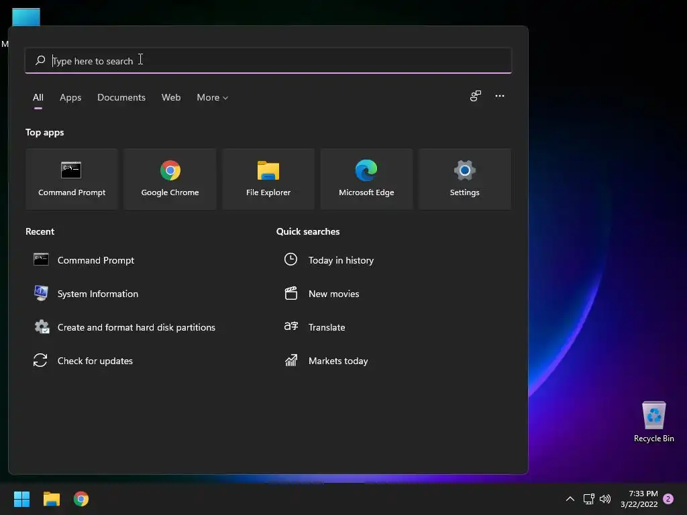The width and height of the screenshot is (687, 515).
Task: Open the volume speaker tray icon
Action: click(605, 499)
